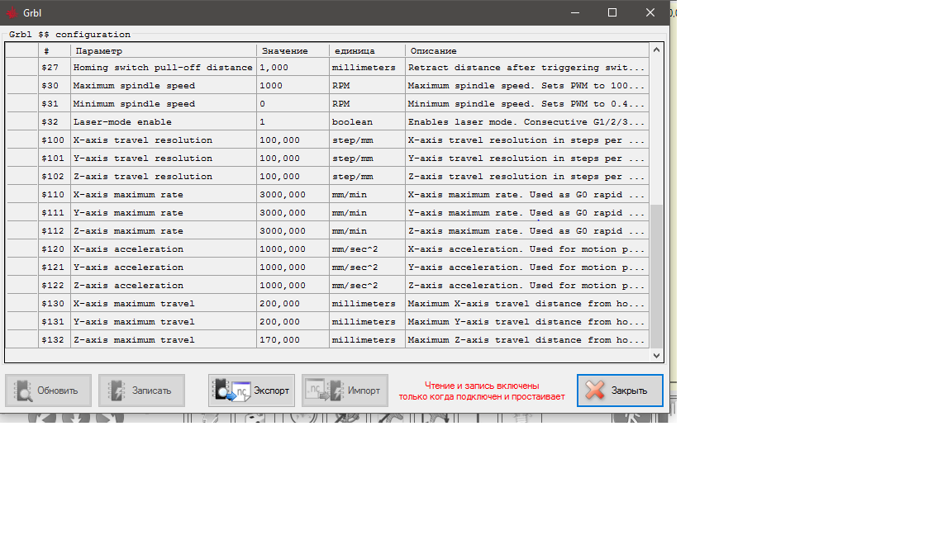Select the $27 row number cell
952x535 pixels.
(x=55, y=68)
